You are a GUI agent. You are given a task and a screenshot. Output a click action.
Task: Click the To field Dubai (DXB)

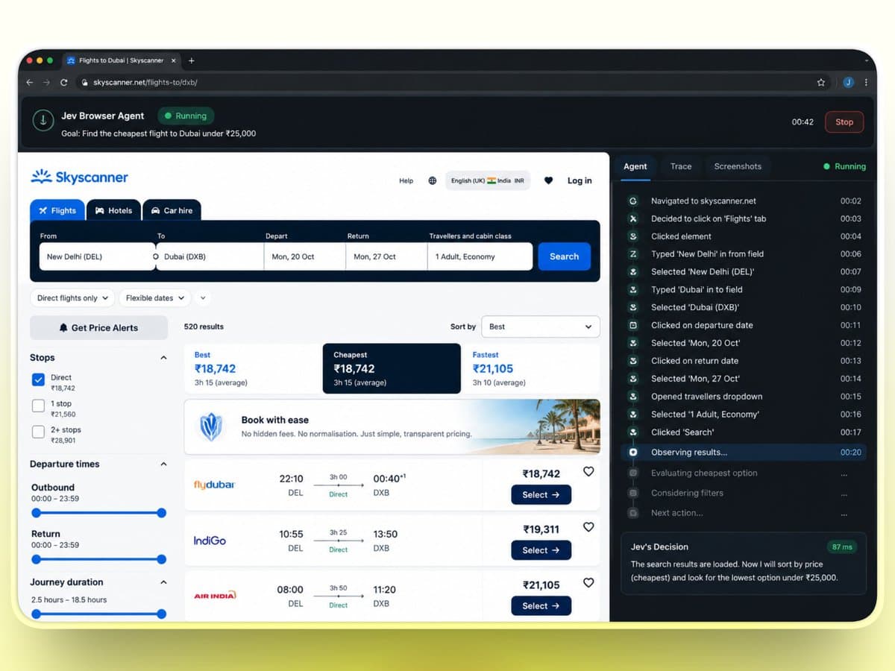click(x=210, y=256)
